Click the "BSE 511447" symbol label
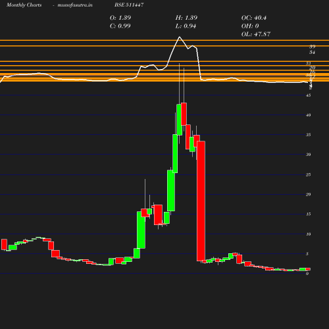The image size is (329, 329). (129, 5)
